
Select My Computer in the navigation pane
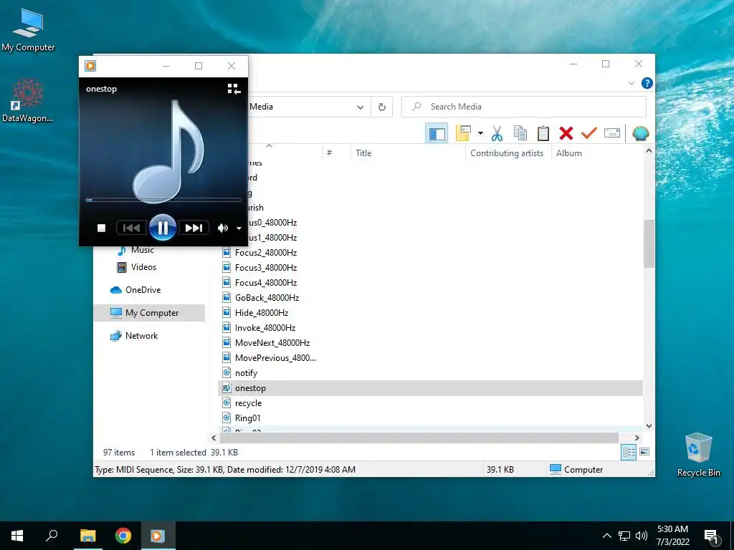pyautogui.click(x=149, y=312)
